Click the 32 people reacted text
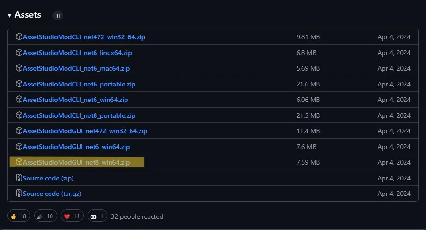The height and width of the screenshot is (230, 426). (137, 216)
